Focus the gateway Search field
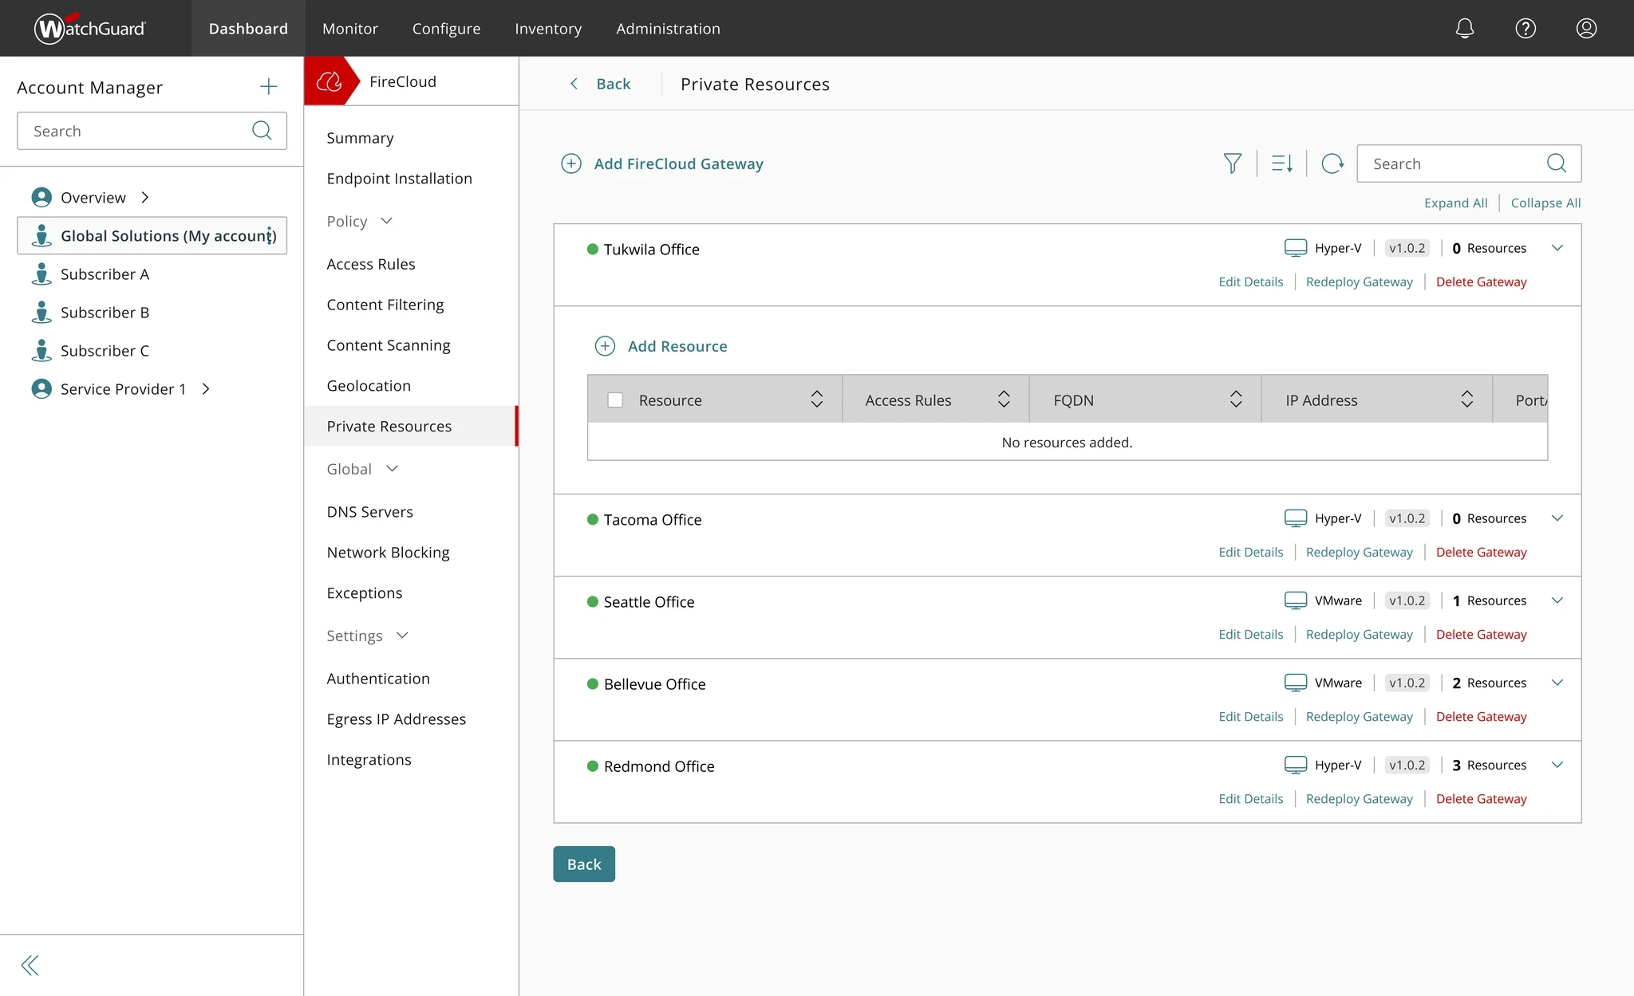 click(1469, 163)
